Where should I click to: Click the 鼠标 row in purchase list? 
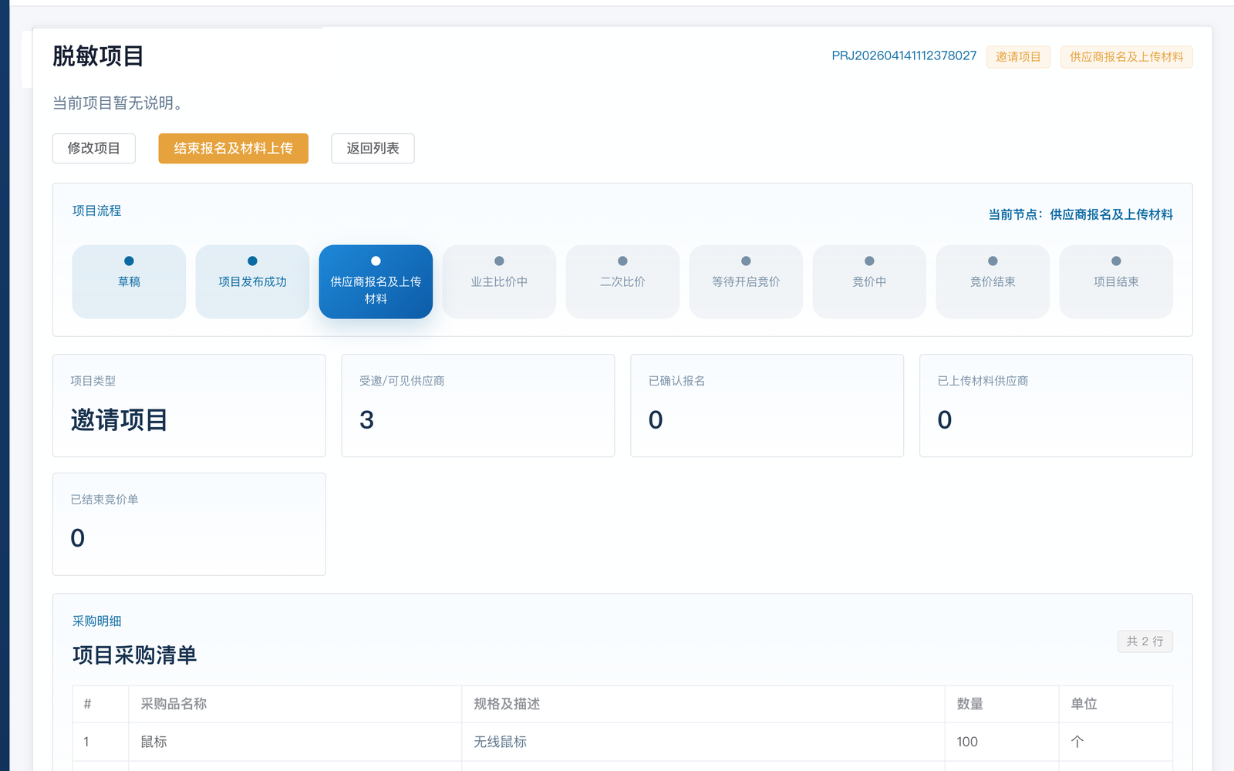[153, 742]
